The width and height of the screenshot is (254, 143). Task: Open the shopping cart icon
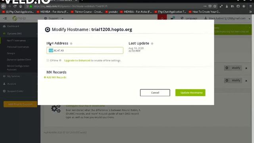[173, 18]
